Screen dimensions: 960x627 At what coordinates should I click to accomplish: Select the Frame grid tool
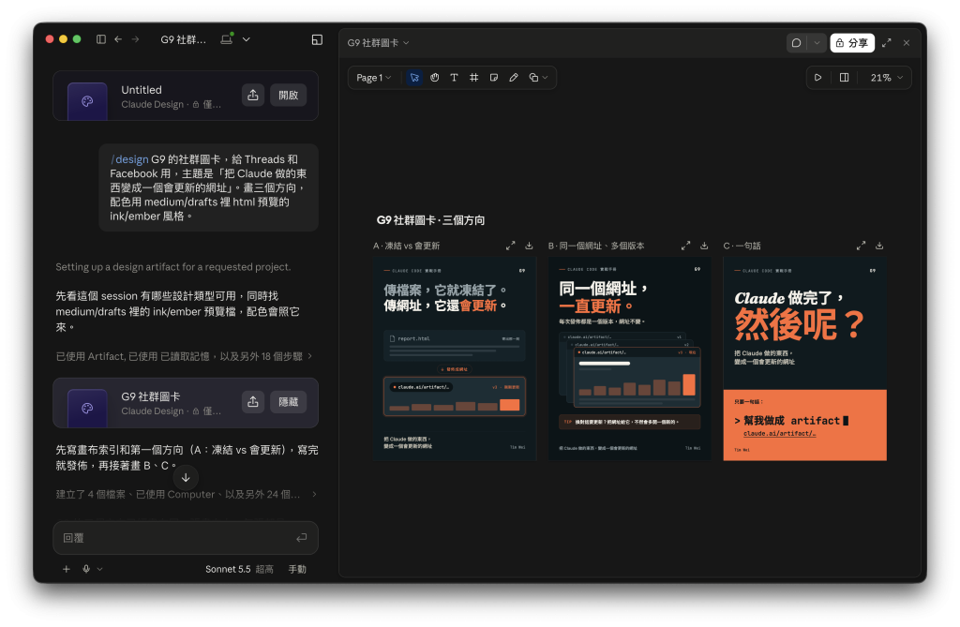473,78
